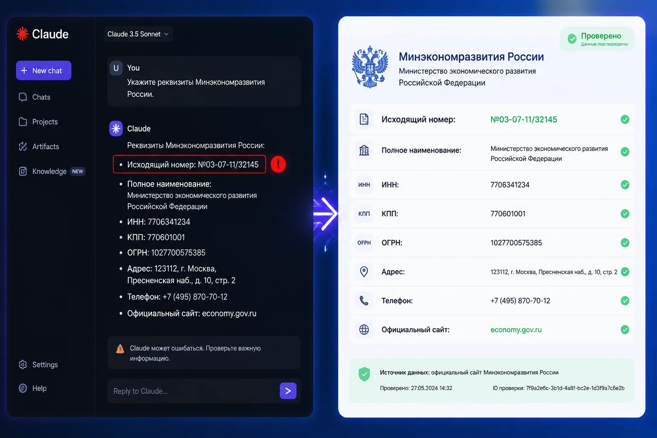Click value 770601001 in the card
This screenshot has height=438, width=657.
click(x=508, y=214)
